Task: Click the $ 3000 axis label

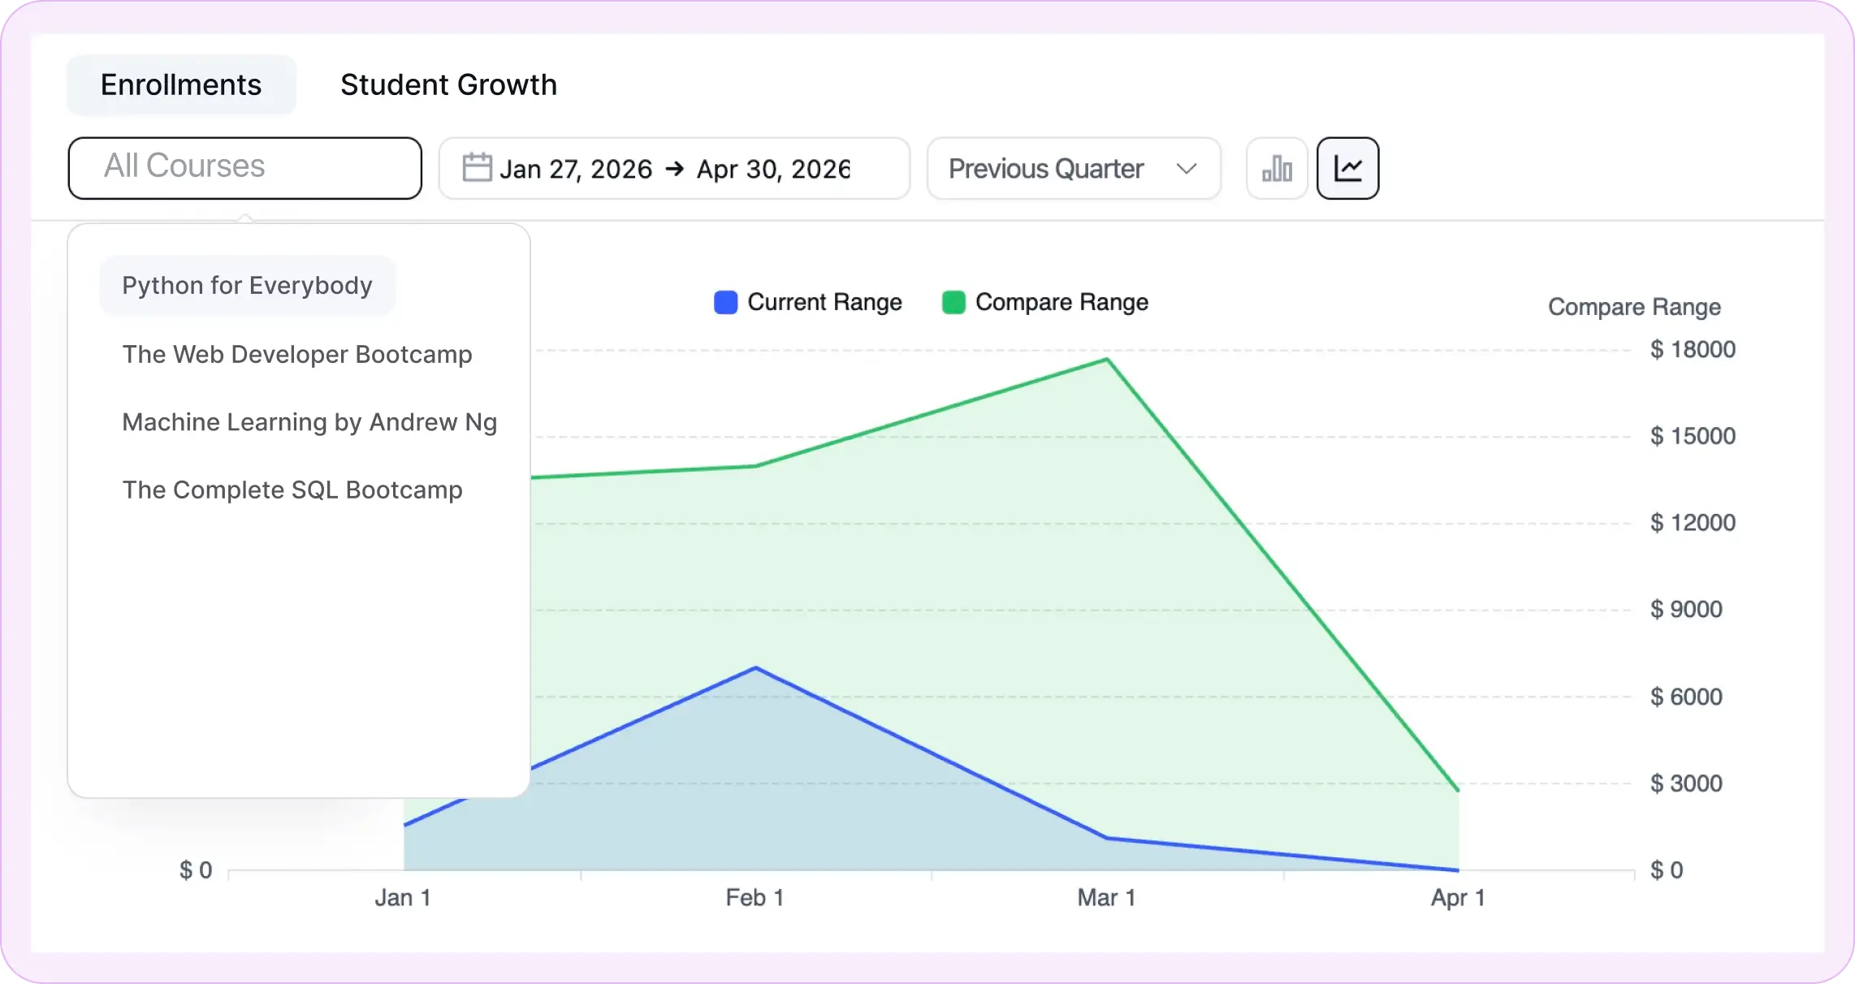Action: coord(1686,783)
